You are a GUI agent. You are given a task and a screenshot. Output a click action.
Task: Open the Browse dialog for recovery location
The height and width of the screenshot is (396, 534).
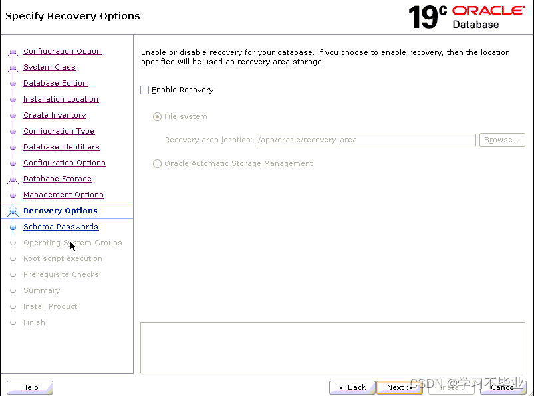[501, 140]
